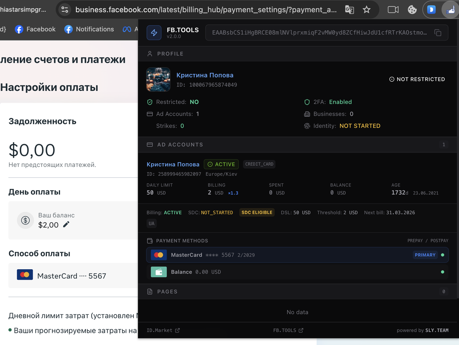Open the Notifications bookmark
Image resolution: width=459 pixels, height=345 pixels.
(x=89, y=29)
